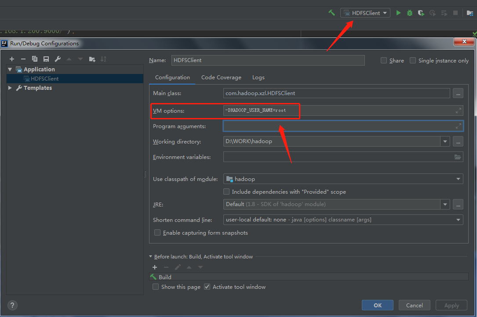This screenshot has width=477, height=317.
Task: Run with coverage using the shield icon
Action: [x=421, y=13]
